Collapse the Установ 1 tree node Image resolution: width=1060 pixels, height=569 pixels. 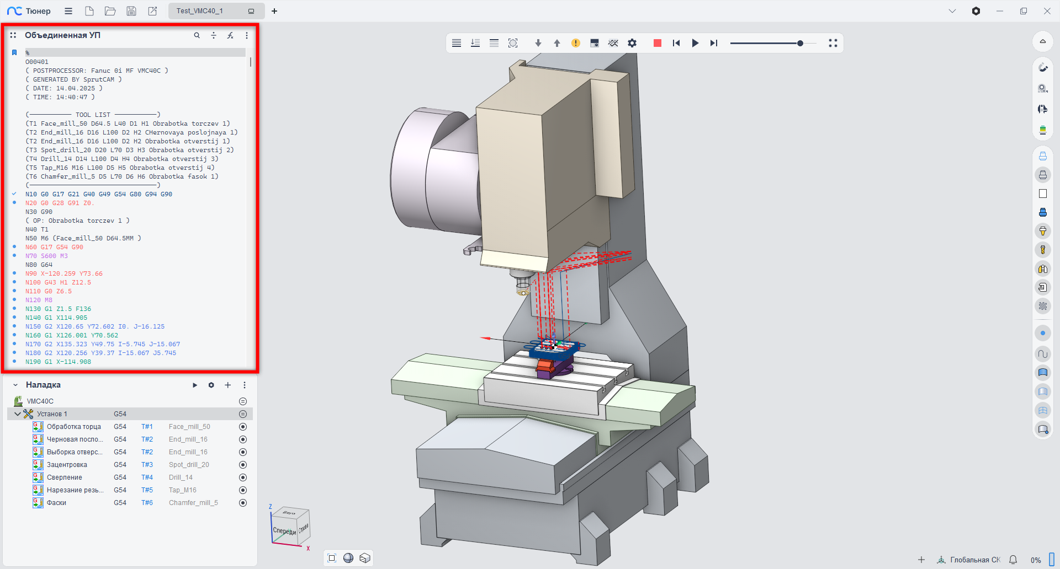click(18, 414)
